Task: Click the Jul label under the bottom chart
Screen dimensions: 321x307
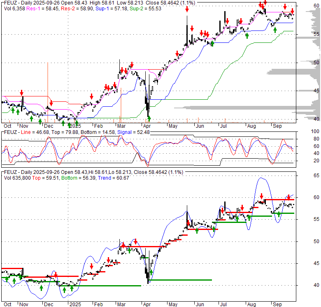Action: point(223,305)
